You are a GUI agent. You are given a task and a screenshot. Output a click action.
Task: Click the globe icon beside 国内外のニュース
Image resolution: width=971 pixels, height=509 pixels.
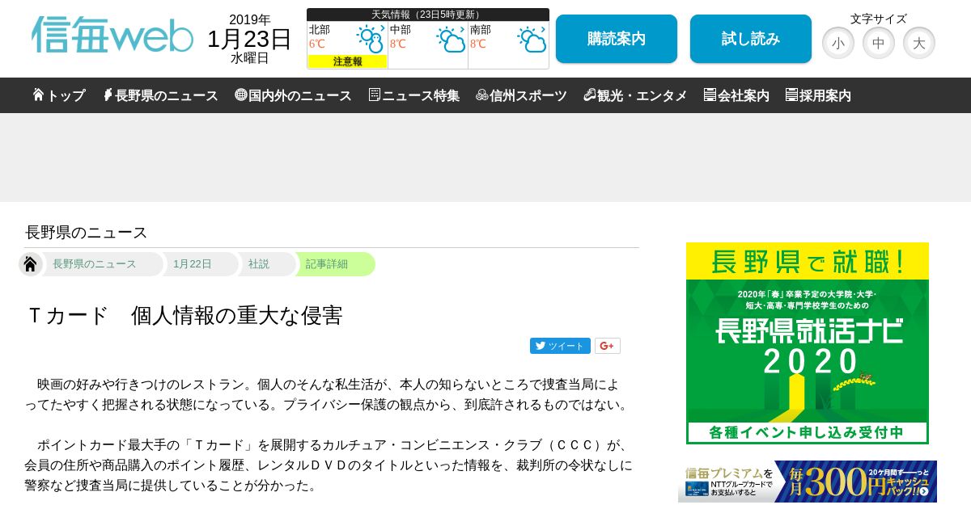(240, 95)
